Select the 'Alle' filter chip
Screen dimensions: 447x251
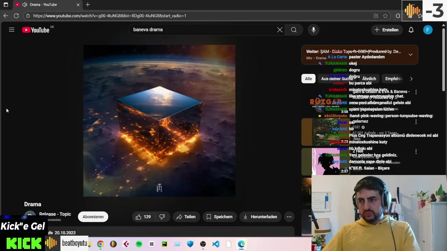point(308,79)
